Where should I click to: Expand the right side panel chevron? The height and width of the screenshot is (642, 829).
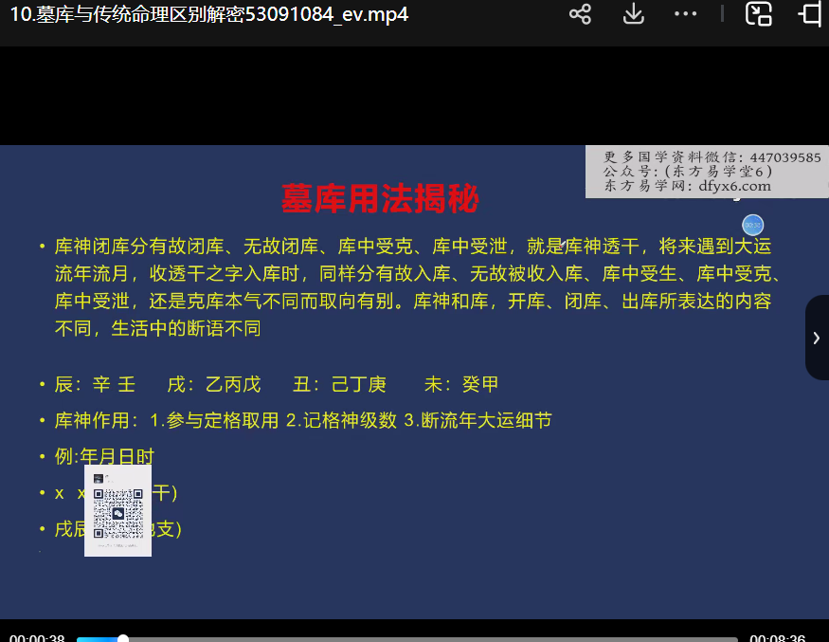[817, 338]
